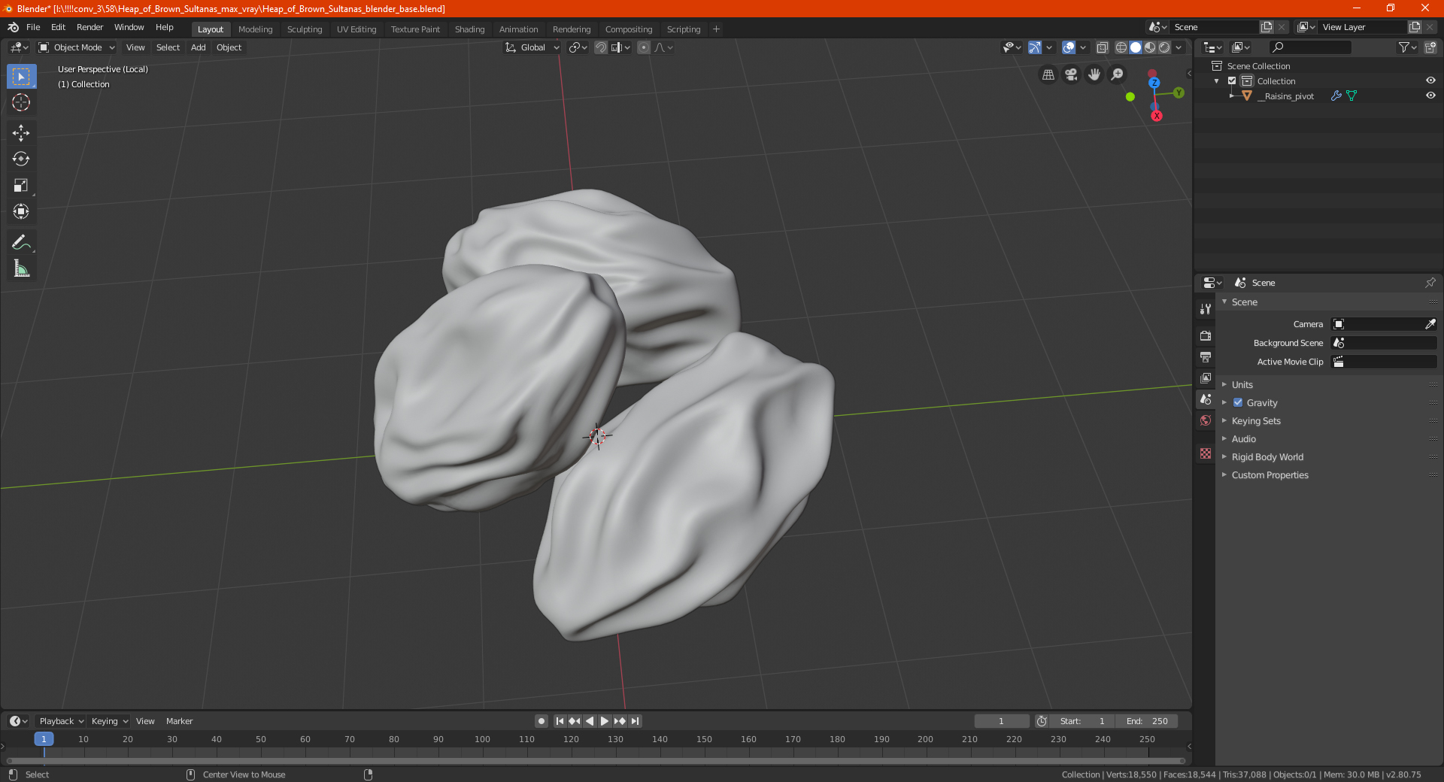Image resolution: width=1444 pixels, height=782 pixels.
Task: Activate the Scale tool
Action: (21, 186)
